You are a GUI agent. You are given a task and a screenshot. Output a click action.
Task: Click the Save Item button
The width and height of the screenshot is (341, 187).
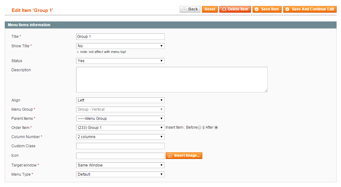tap(267, 9)
